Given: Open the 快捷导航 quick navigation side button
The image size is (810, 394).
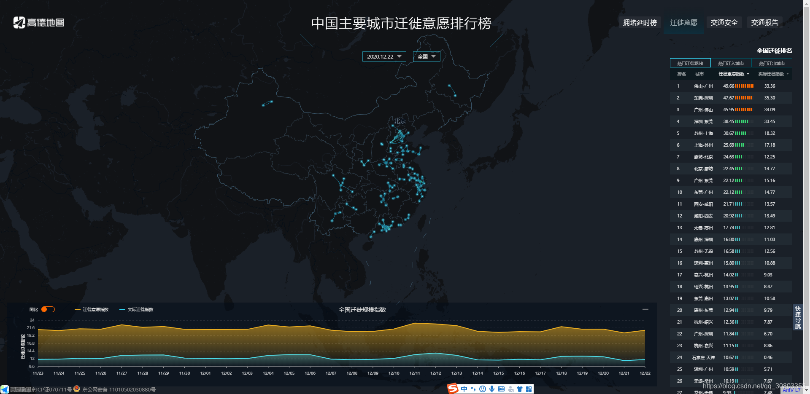Looking at the screenshot, I should click(x=797, y=317).
